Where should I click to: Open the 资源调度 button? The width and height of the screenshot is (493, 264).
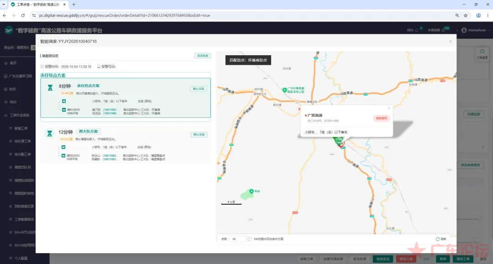point(203,56)
